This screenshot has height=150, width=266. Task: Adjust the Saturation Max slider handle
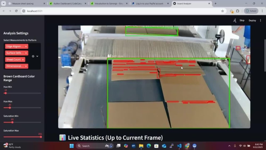(x=41, y=137)
